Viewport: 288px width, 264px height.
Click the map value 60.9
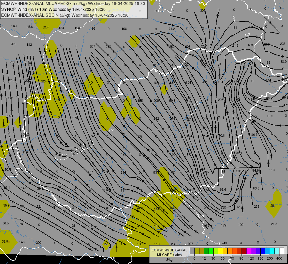pyautogui.click(x=284, y=62)
